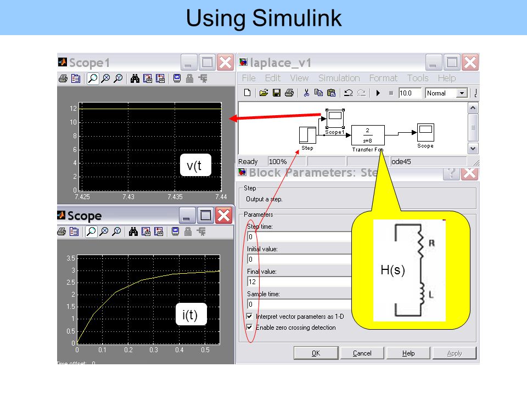Toggle Enable zero crossing detection

(x=249, y=327)
